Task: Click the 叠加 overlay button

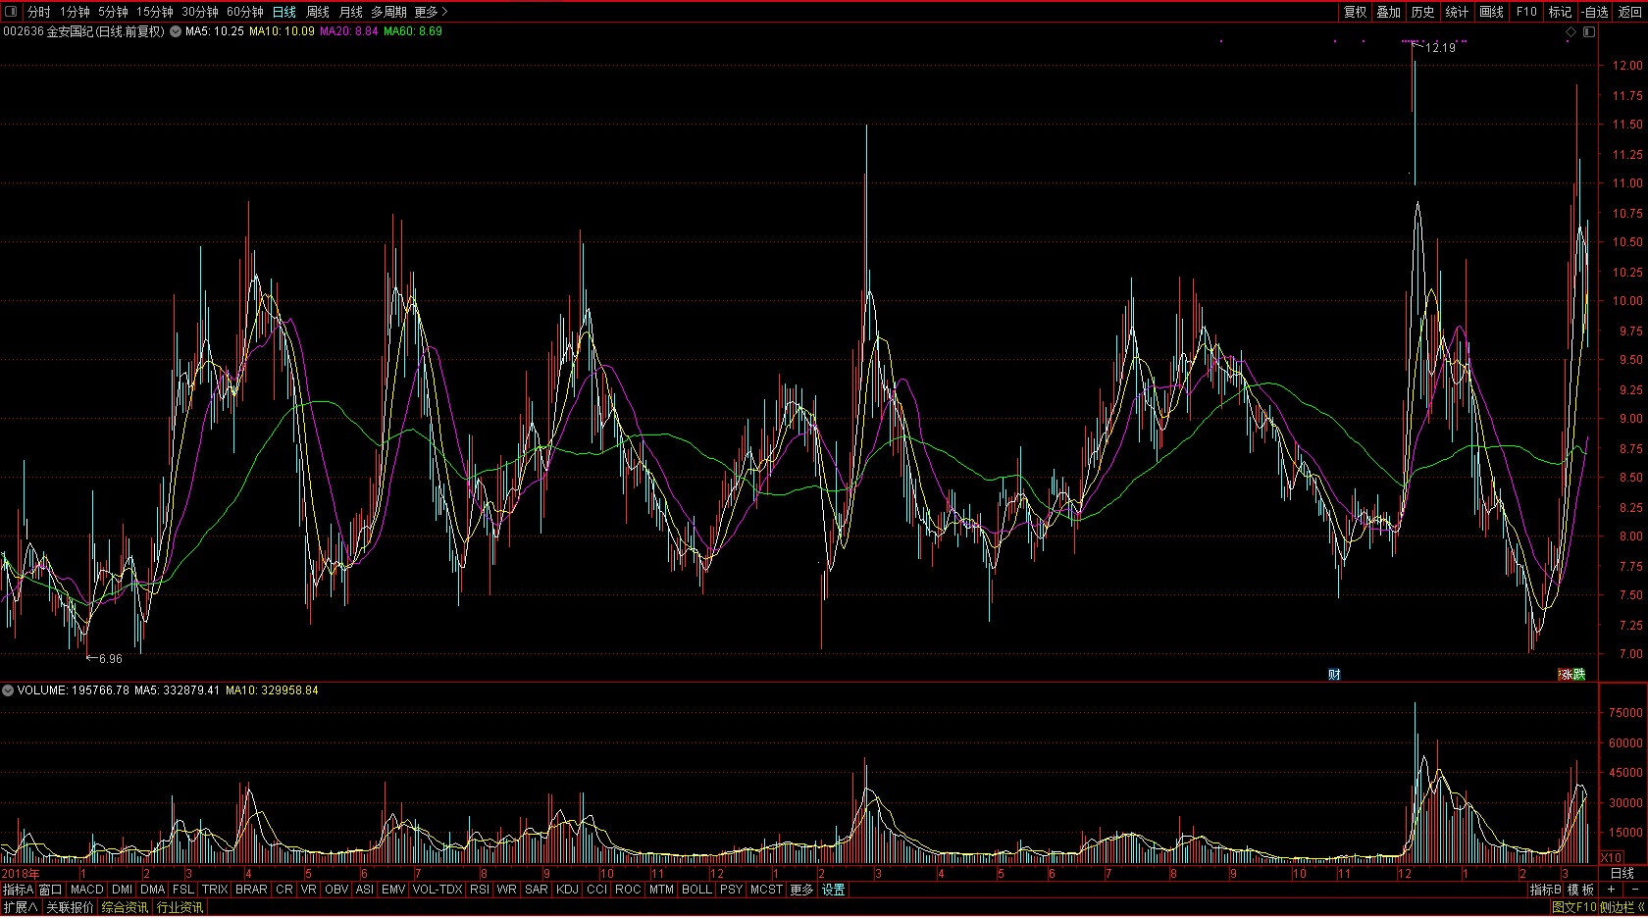Action: point(1389,12)
